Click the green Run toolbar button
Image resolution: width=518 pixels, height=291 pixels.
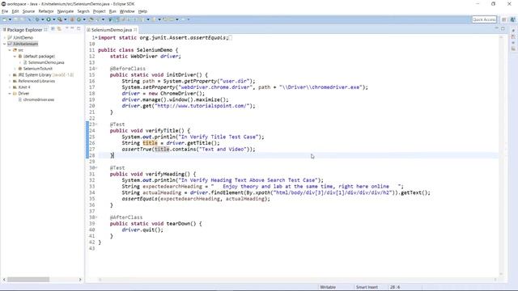49,19
